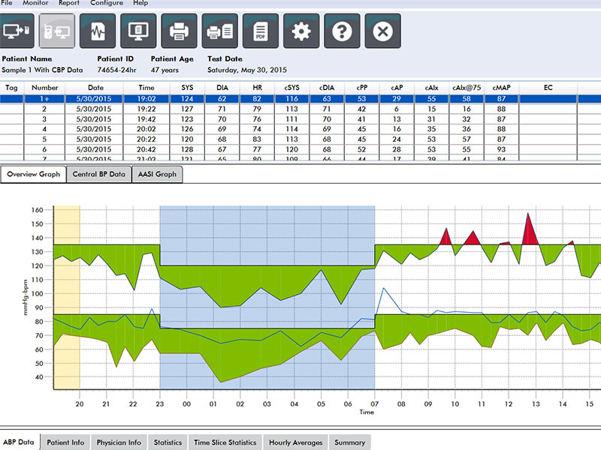Click the Time column header

146,88
